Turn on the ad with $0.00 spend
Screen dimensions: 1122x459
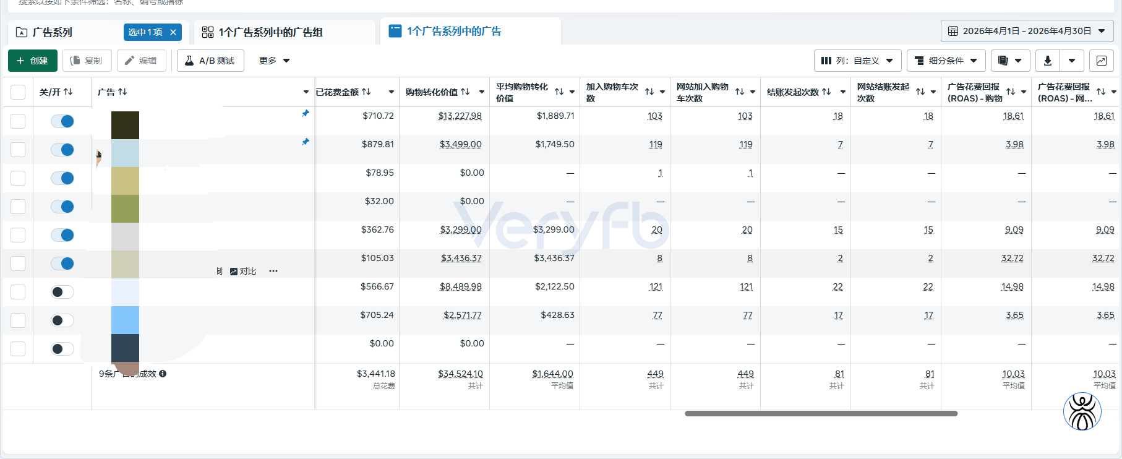coord(62,349)
